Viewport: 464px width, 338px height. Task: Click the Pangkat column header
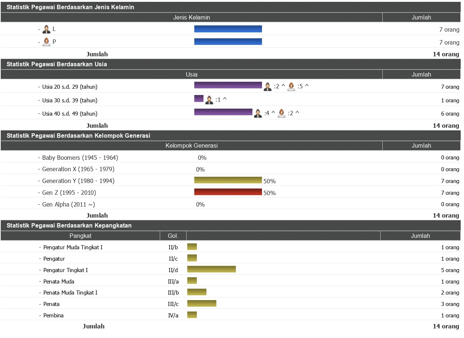[x=80, y=236]
